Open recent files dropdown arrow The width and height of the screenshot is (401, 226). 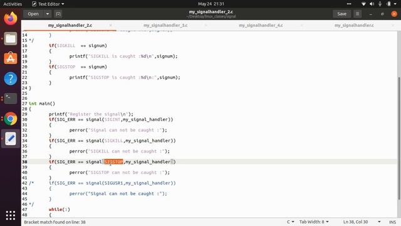point(48,14)
